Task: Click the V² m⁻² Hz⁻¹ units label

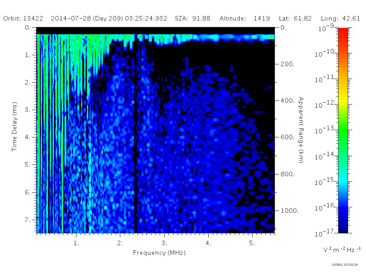Action: click(342, 249)
